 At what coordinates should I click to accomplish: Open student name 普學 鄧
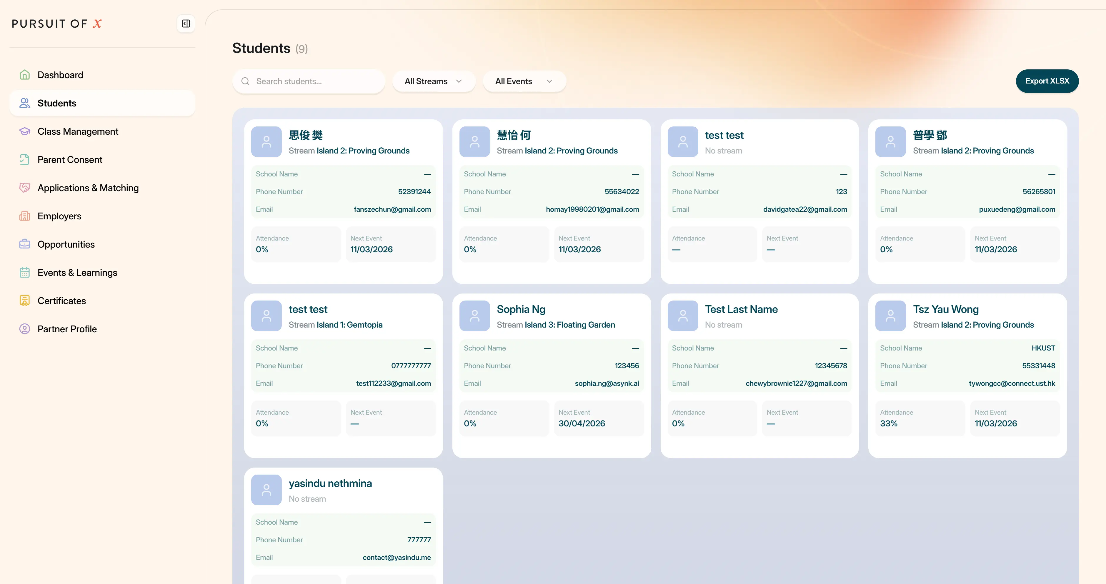pyautogui.click(x=930, y=135)
